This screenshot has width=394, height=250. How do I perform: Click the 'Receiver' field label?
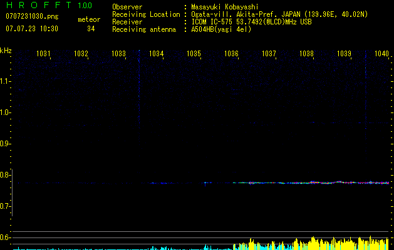pos(127,22)
